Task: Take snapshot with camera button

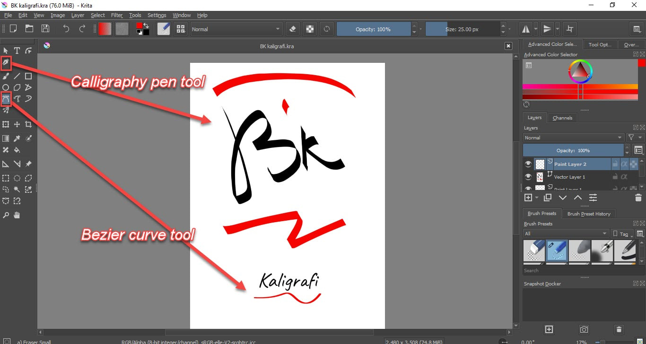Action: click(584, 329)
